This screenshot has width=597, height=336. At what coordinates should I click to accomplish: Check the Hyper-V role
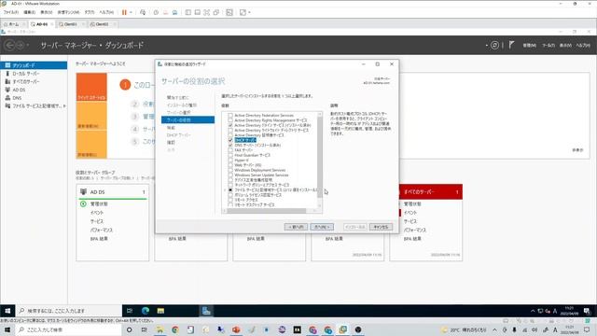click(230, 160)
